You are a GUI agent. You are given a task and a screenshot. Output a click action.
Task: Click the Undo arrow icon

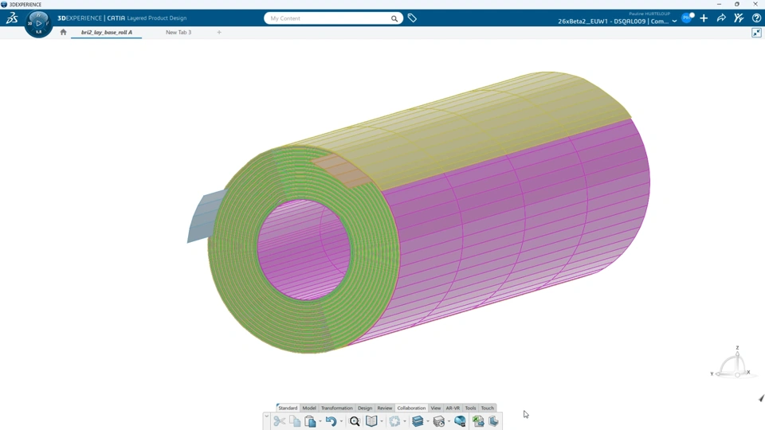point(331,421)
